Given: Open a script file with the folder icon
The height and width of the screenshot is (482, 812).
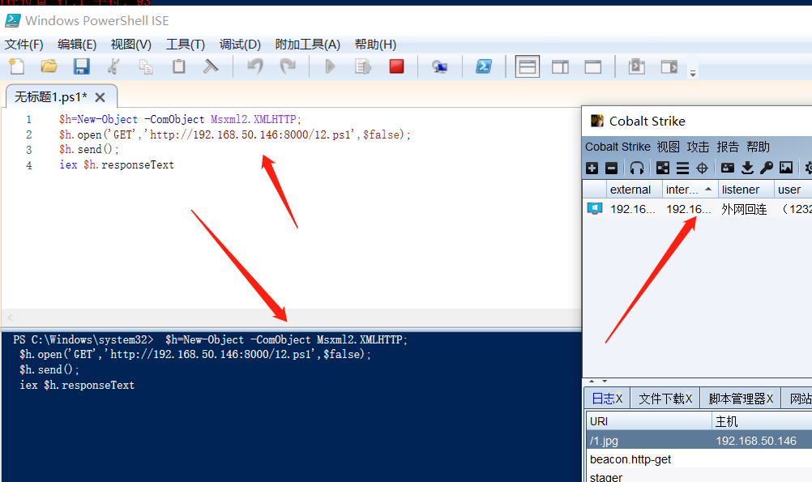Looking at the screenshot, I should 49,66.
